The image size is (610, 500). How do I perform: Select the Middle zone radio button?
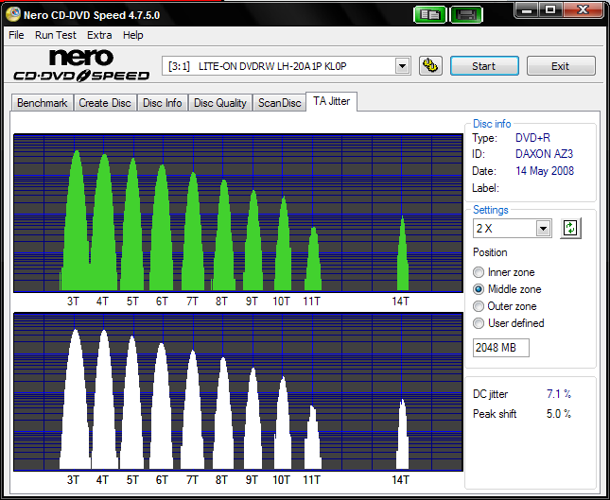[479, 289]
